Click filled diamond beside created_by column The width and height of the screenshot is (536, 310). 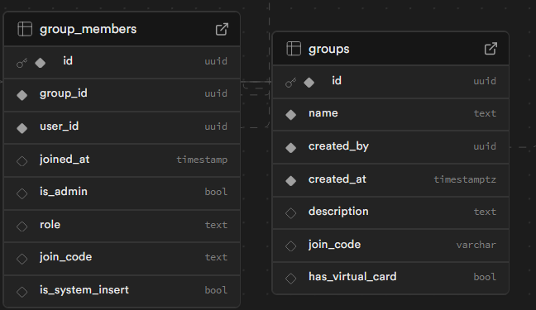pyautogui.click(x=291, y=148)
